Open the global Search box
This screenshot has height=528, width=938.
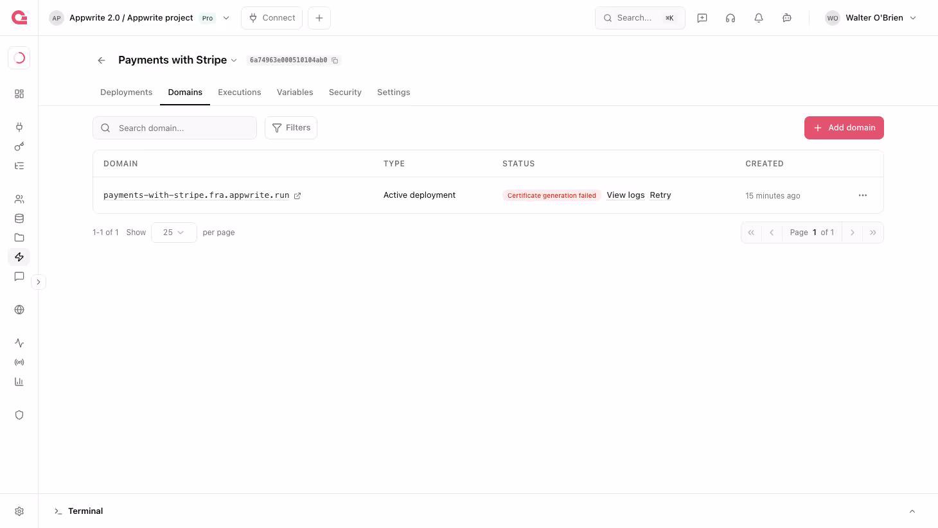pyautogui.click(x=640, y=18)
